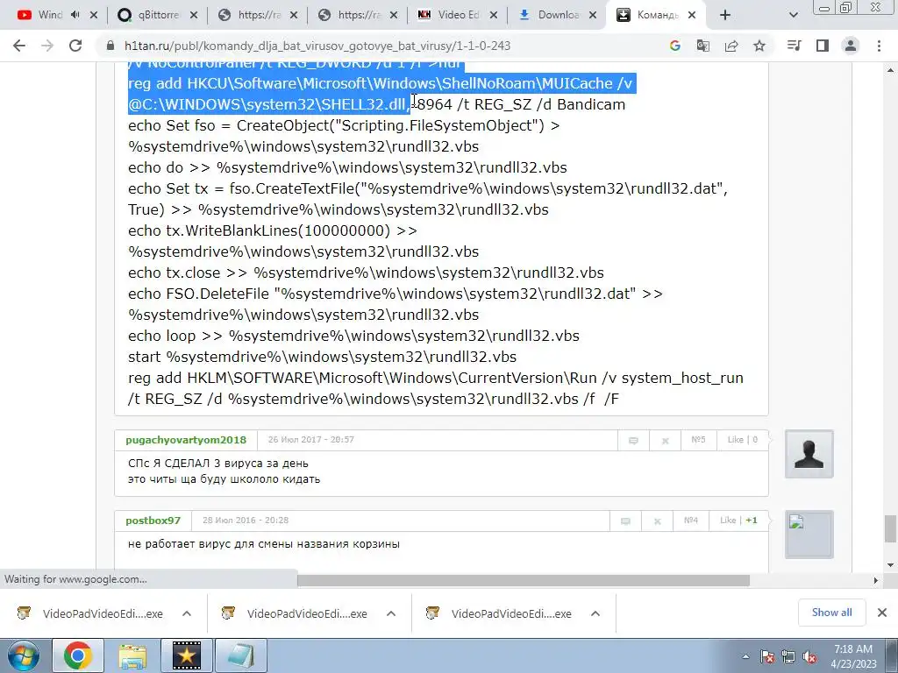
Task: Switch to the first https://ra tab
Action: click(249, 15)
